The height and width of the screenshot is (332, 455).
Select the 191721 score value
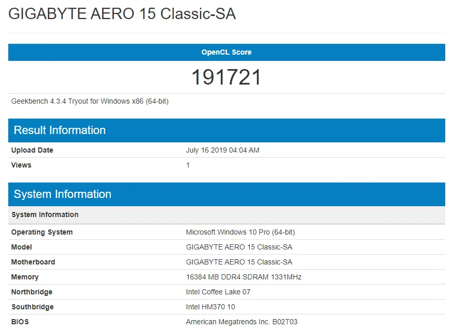226,77
